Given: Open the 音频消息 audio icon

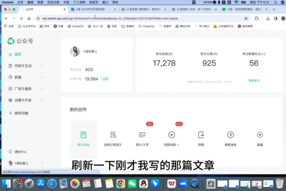Looking at the screenshot, I should tap(230, 135).
